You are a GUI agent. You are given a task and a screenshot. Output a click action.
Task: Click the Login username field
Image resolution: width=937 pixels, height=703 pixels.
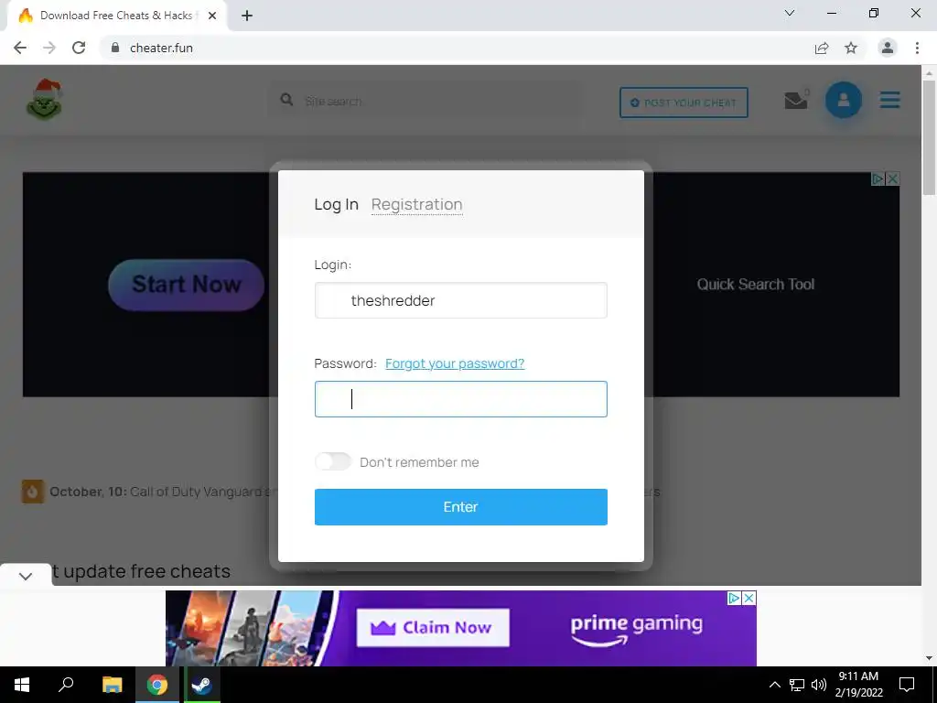[461, 300]
